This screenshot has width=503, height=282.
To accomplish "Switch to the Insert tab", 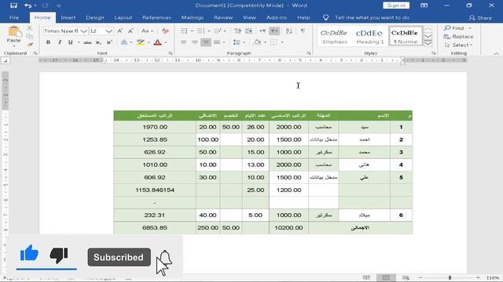I will click(x=68, y=17).
